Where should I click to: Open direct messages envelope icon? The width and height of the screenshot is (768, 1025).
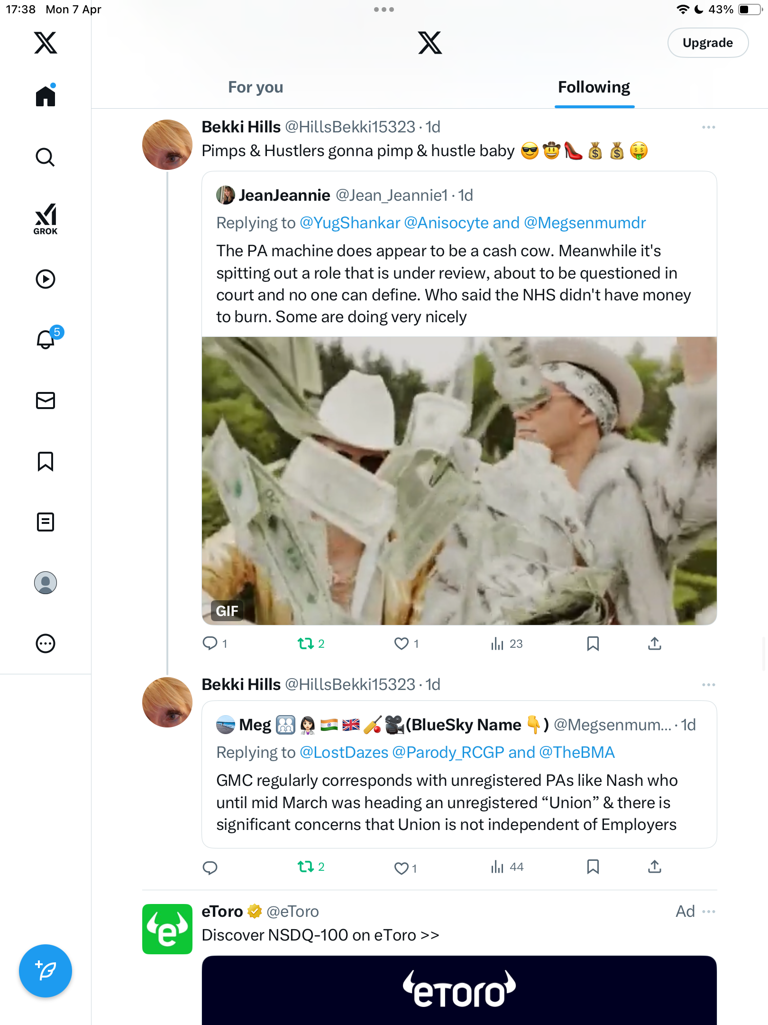click(x=46, y=401)
